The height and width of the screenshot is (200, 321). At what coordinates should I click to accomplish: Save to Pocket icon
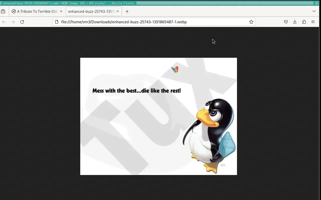[x=286, y=22]
